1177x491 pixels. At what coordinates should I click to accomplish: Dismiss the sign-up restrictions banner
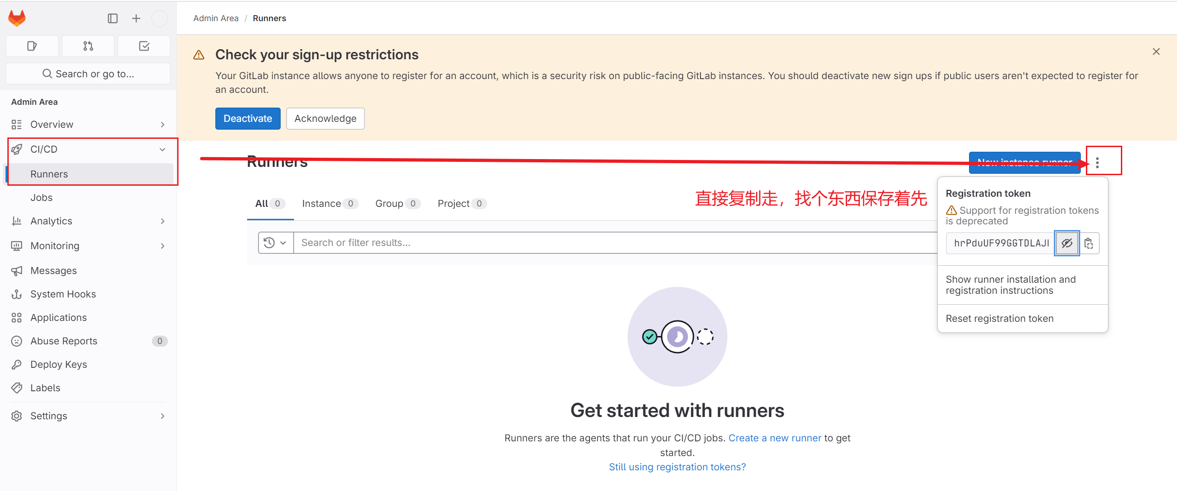(1156, 51)
